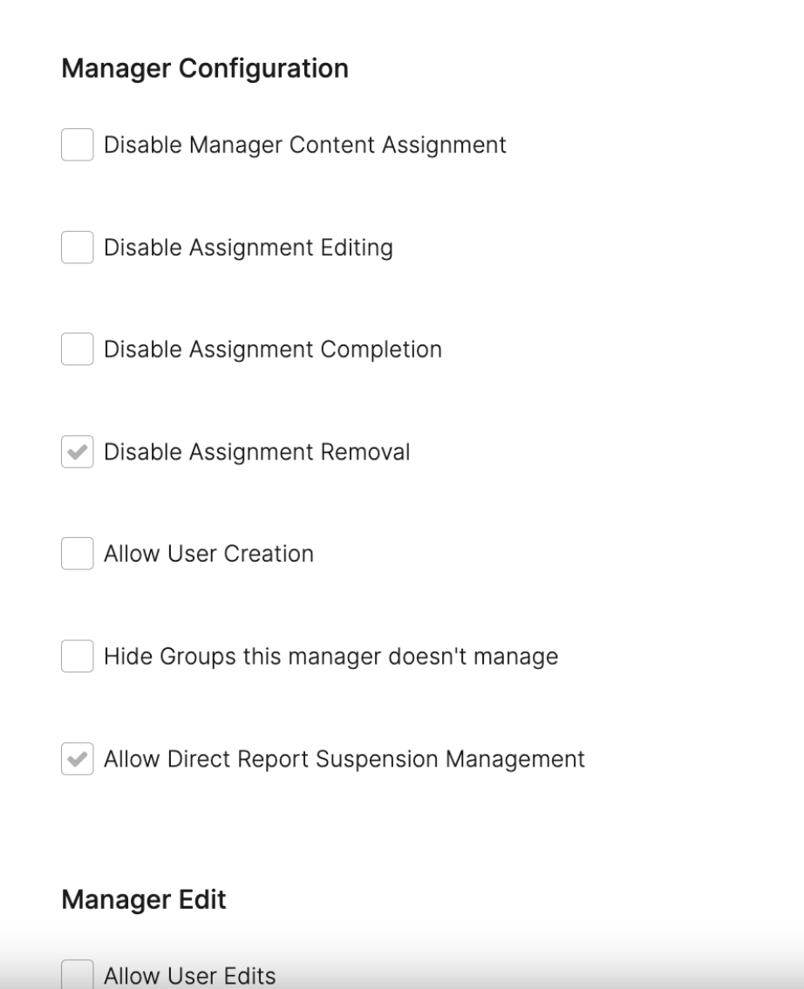Screen dimensions: 804x989
Task: Enable Disable Manager Content Assignment checkbox
Action: click(77, 145)
